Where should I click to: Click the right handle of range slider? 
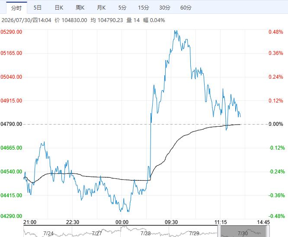(x=268, y=231)
